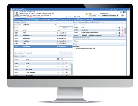Open the Anticipatory Guidelines Select dropdown

tap(100, 41)
